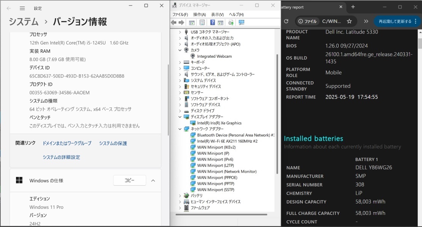Click the file info icon in address bar
The width and height of the screenshot is (422, 227).
click(x=301, y=21)
